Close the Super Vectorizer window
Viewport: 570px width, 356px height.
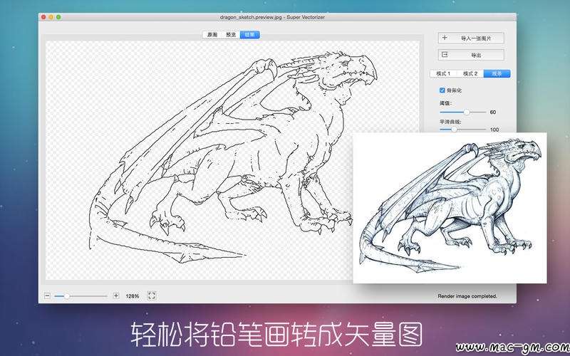pyautogui.click(x=43, y=17)
